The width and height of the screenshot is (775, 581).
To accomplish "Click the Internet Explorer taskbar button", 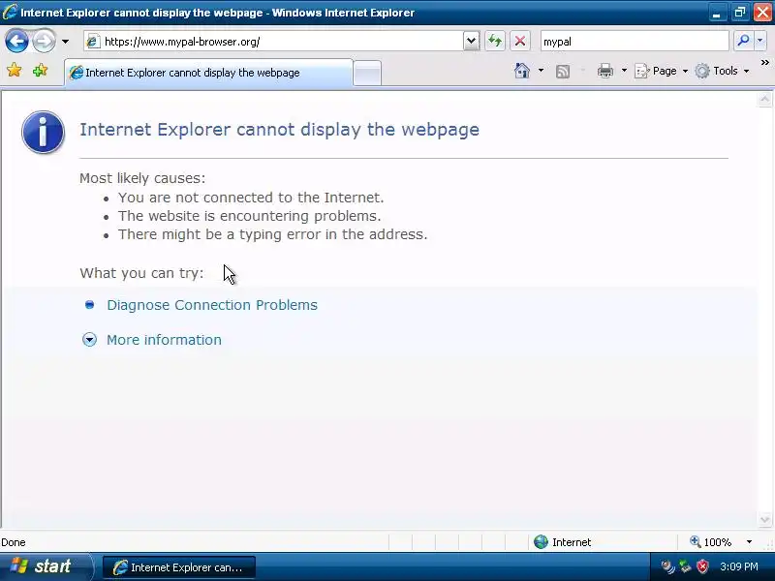I will click(x=179, y=567).
